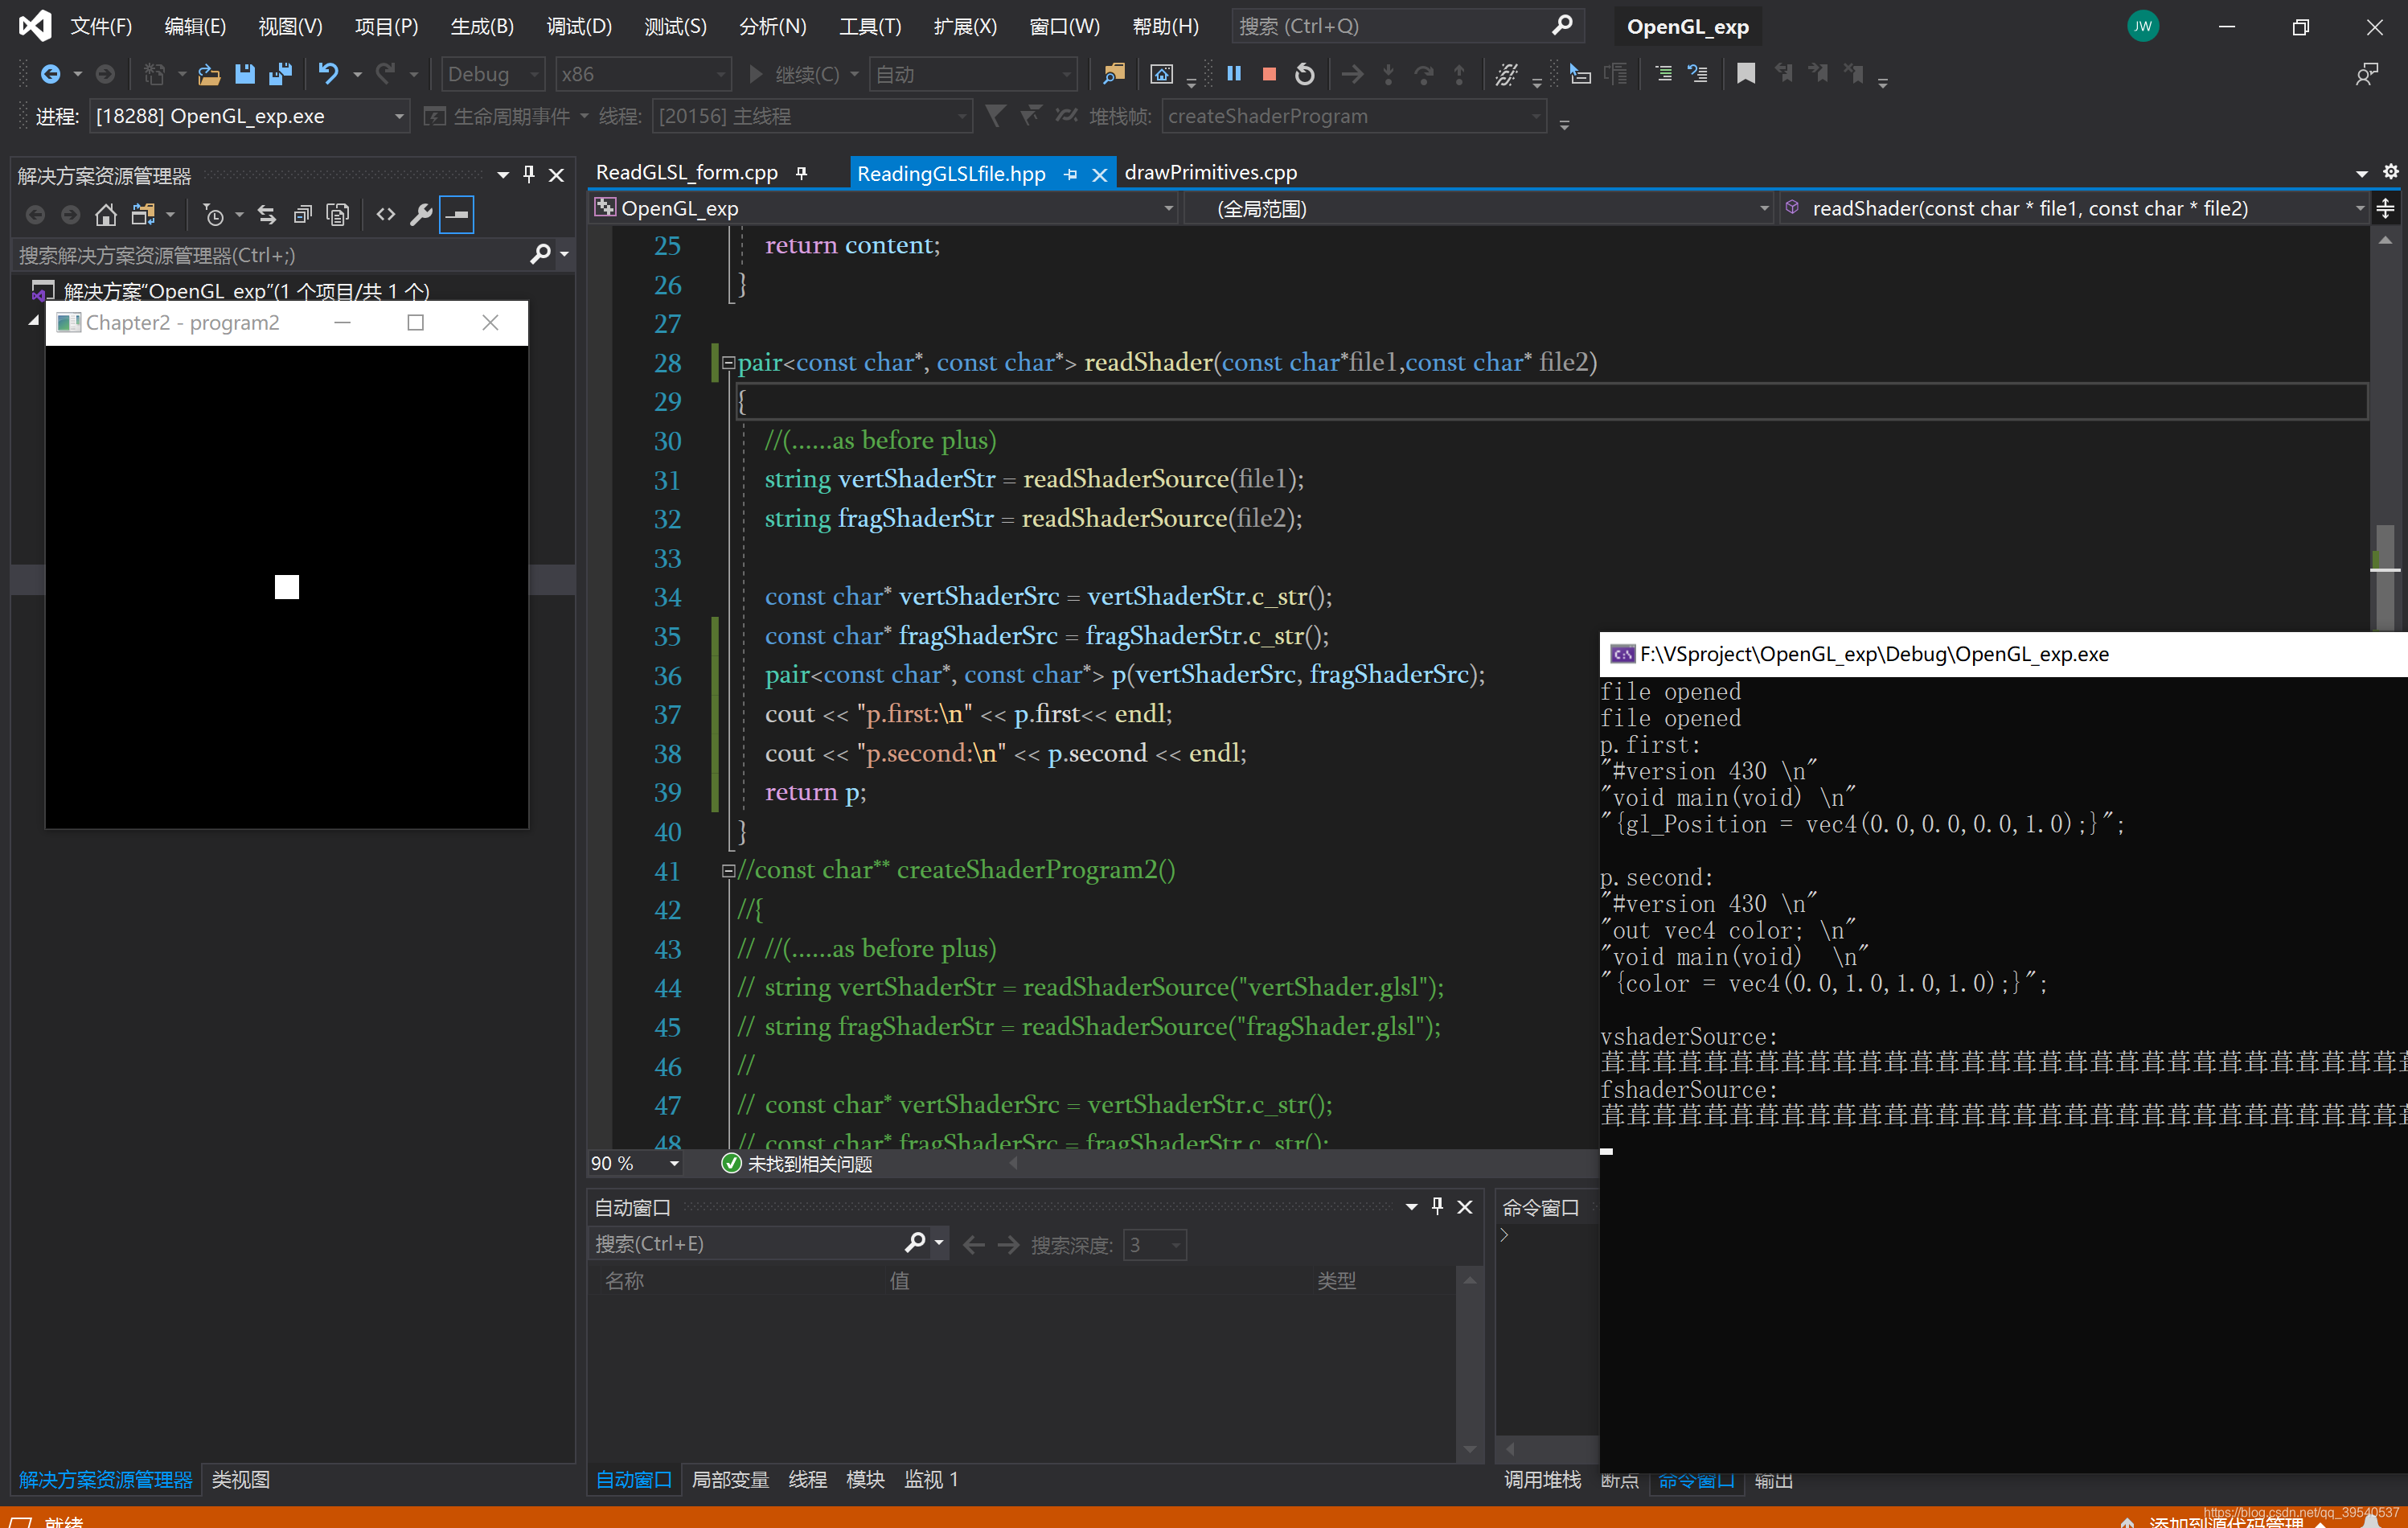Open Properties via the wrench icon in Solution Explorer

[x=421, y=214]
